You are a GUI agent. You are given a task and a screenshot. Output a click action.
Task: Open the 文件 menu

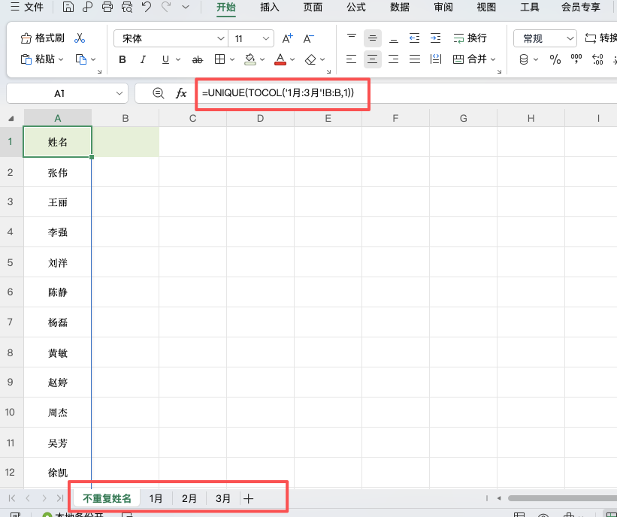27,7
